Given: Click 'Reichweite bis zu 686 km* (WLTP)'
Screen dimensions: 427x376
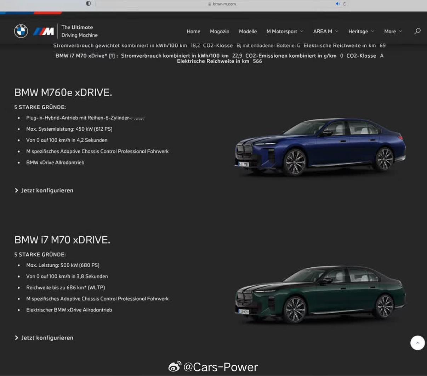Looking at the screenshot, I should [66, 287].
